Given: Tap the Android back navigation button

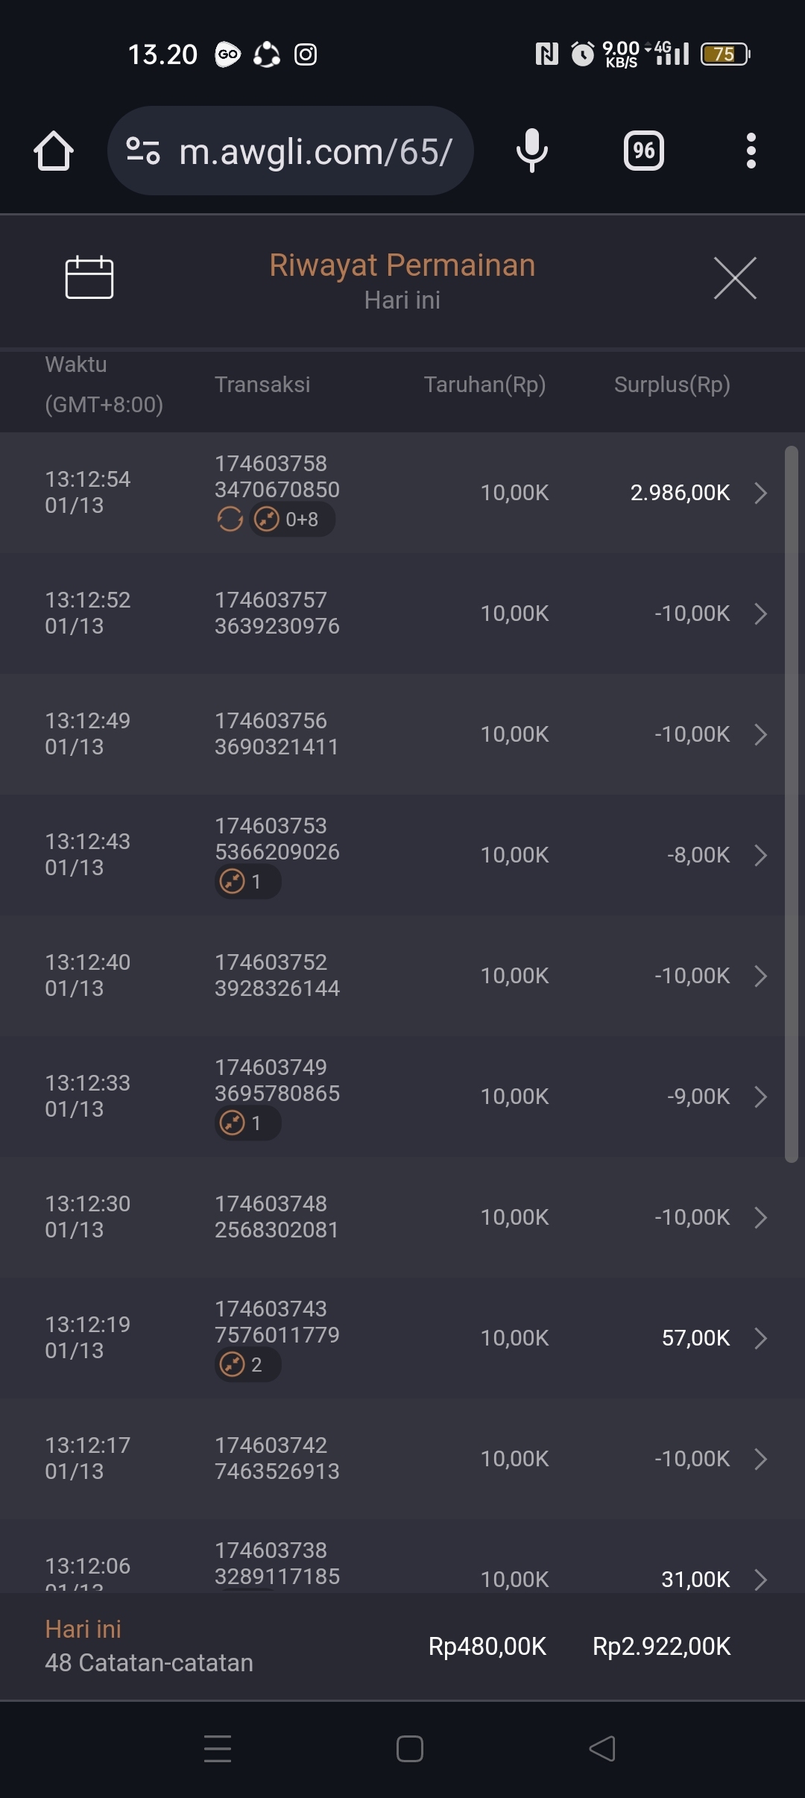Looking at the screenshot, I should coord(602,1749).
